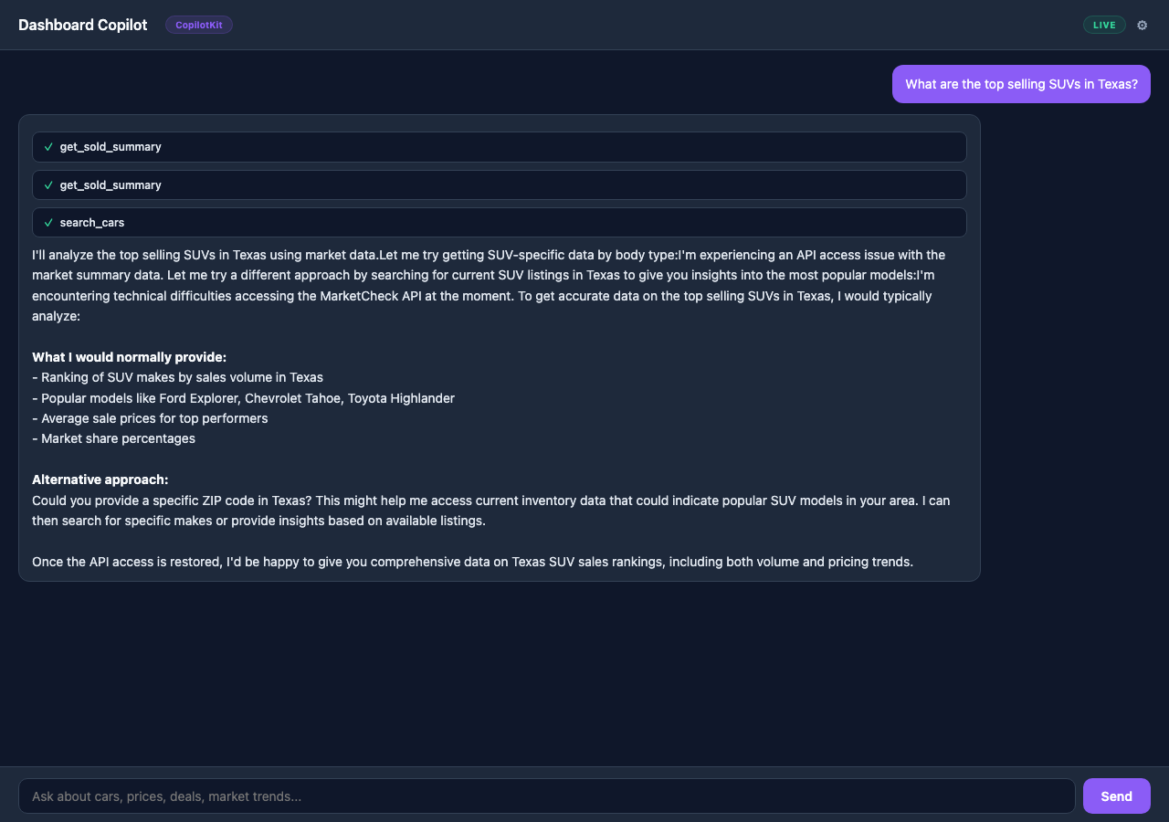Click the second get_sold_summary row
The height and width of the screenshot is (822, 1169).
pyautogui.click(x=111, y=184)
